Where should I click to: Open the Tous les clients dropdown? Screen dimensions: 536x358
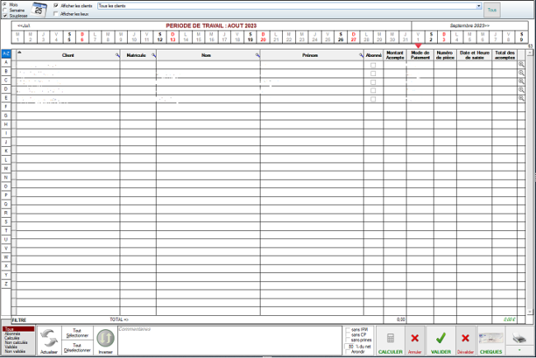(478, 5)
